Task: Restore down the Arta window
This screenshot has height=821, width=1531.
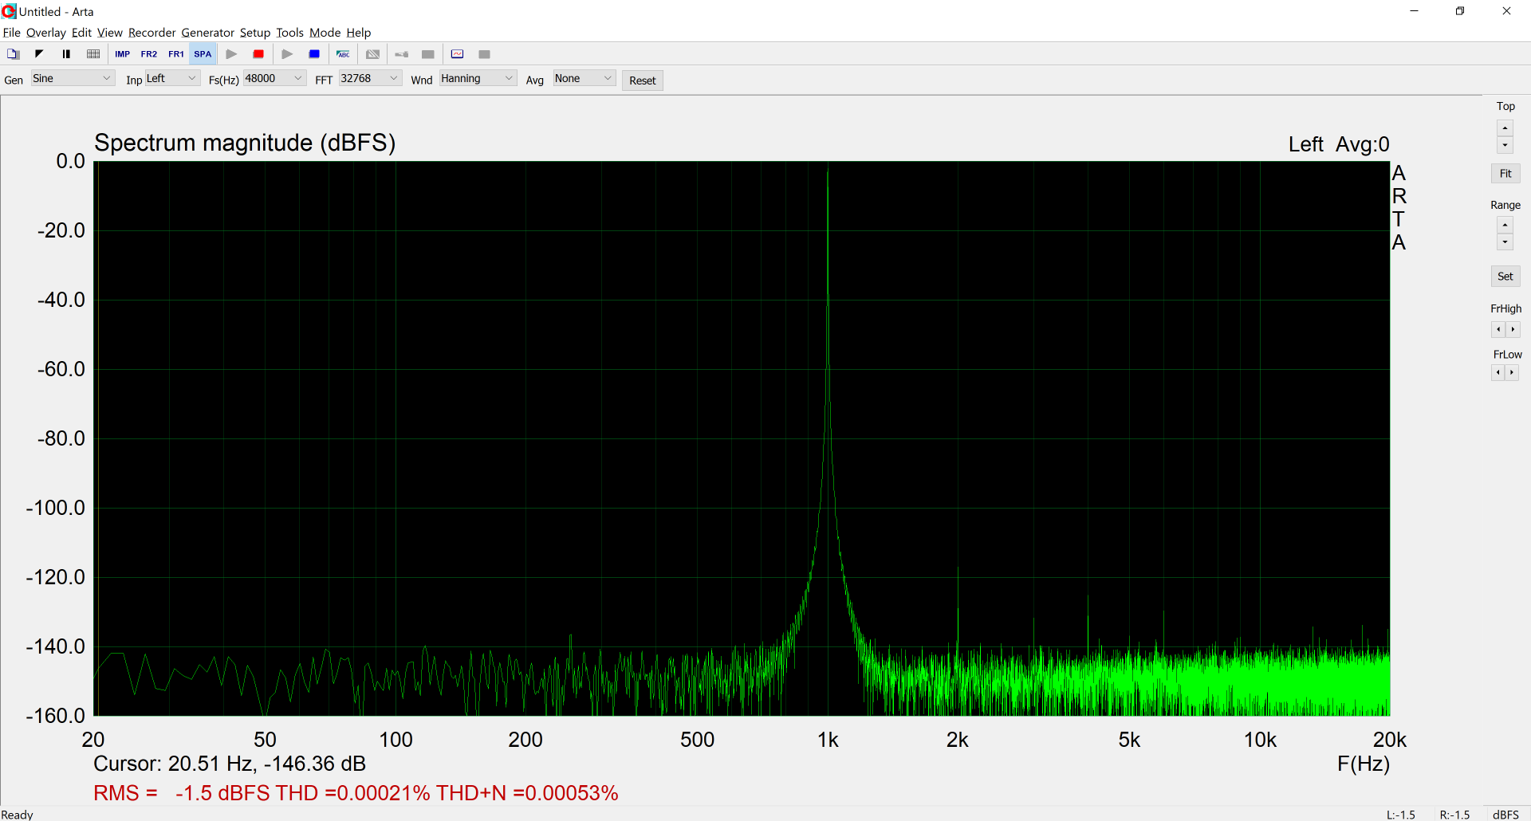Action: (x=1460, y=11)
